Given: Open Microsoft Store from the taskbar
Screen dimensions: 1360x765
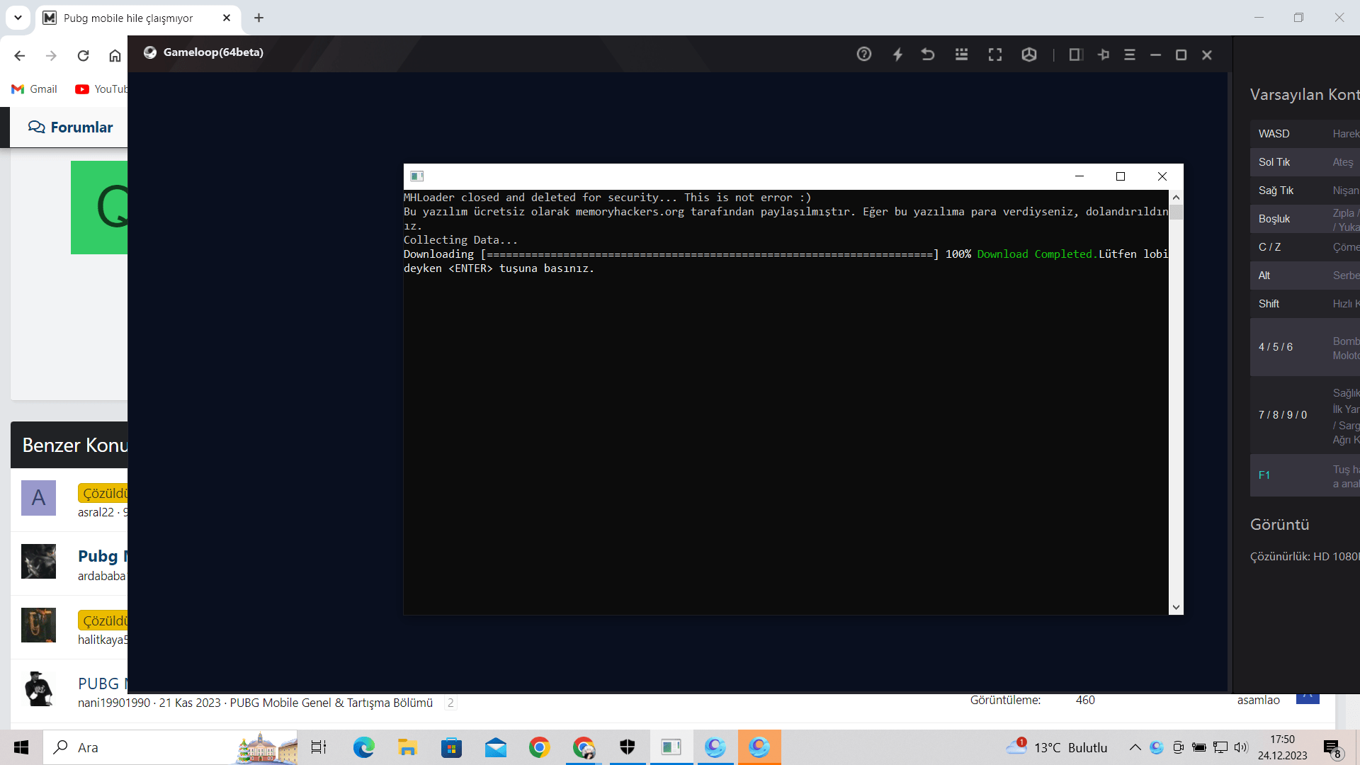Looking at the screenshot, I should (451, 747).
